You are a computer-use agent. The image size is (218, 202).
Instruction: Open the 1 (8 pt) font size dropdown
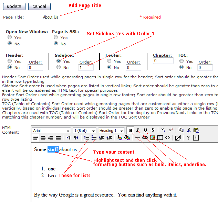click(x=84, y=131)
